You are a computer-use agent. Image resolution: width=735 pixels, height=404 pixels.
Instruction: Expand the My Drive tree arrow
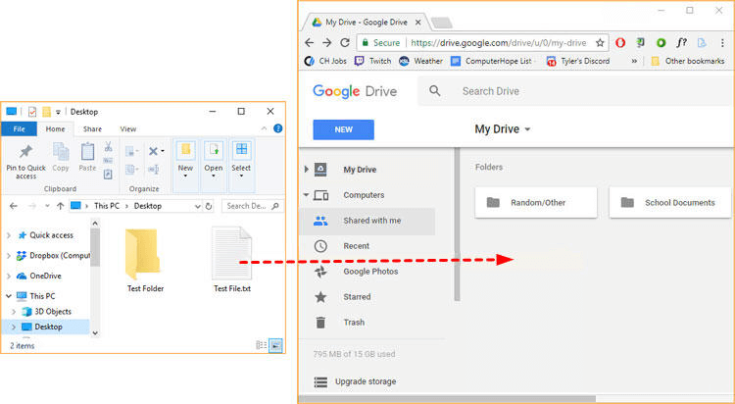(307, 170)
